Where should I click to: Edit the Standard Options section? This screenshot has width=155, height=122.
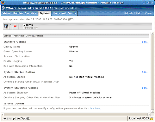point(145,42)
